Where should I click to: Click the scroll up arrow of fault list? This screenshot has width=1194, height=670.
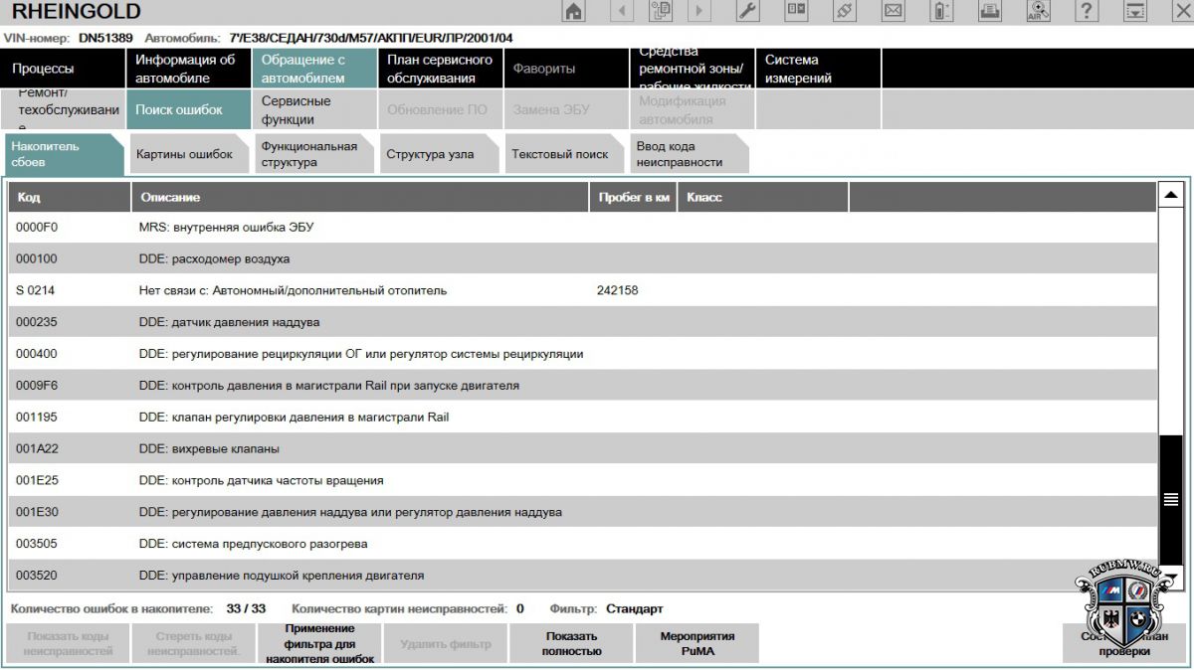pyautogui.click(x=1171, y=195)
